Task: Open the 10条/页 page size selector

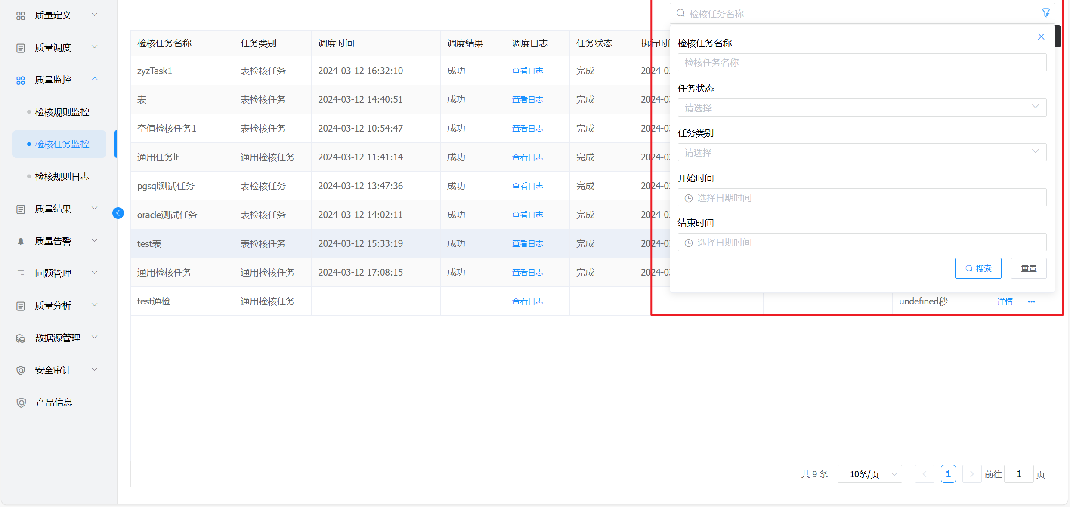Action: 869,474
